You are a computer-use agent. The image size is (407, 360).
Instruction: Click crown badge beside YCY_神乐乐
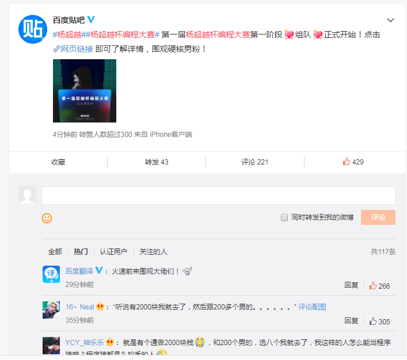(110, 342)
